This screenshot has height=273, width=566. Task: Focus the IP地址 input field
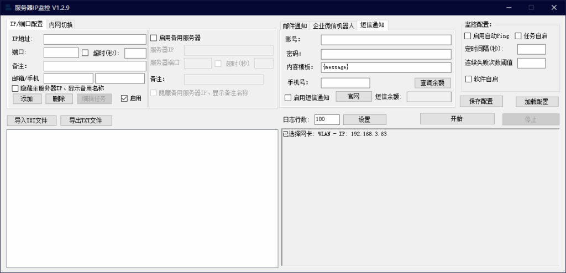(x=95, y=39)
